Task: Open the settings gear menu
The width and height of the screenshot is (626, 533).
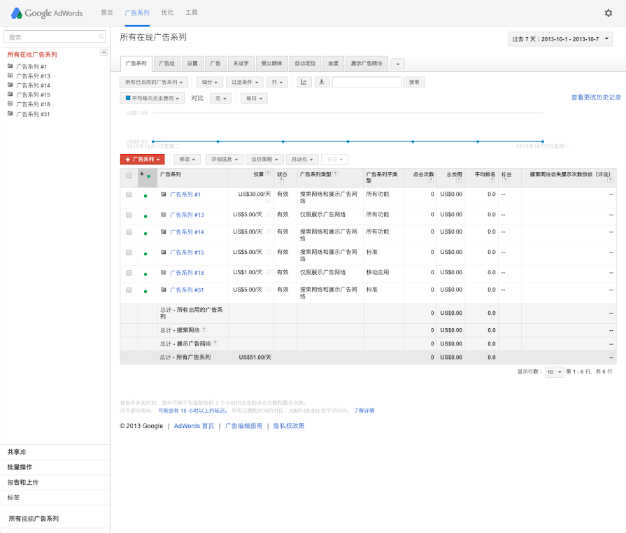Action: point(608,13)
